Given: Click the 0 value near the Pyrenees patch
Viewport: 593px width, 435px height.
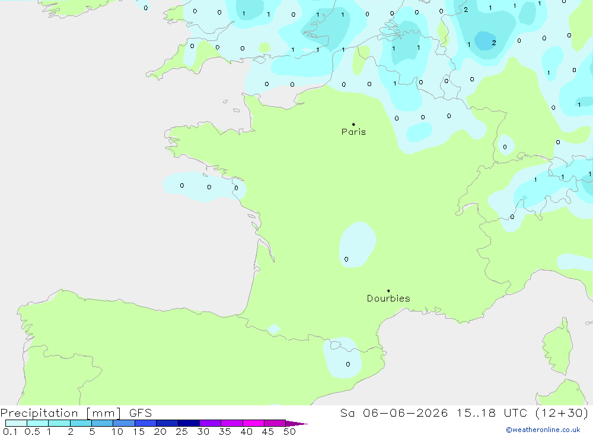Looking at the screenshot, I should 348,364.
